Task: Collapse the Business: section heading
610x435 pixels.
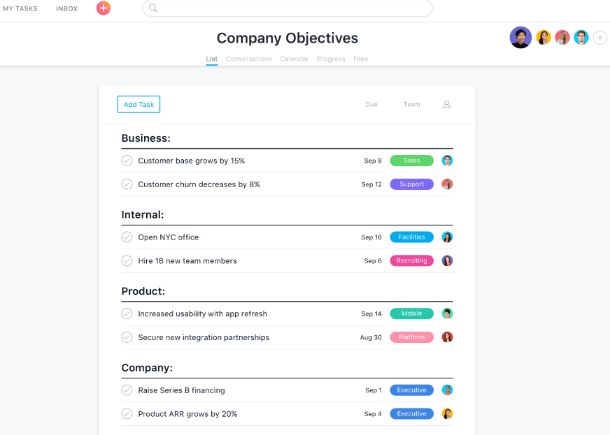Action: 146,138
